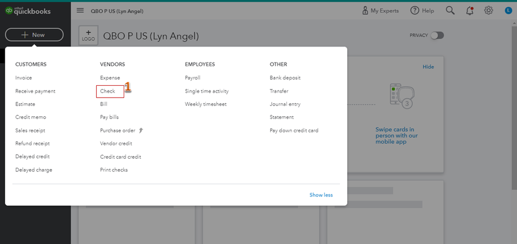Viewport: 517px width, 244px height.
Task: Add company logo placeholder
Action: 88,35
